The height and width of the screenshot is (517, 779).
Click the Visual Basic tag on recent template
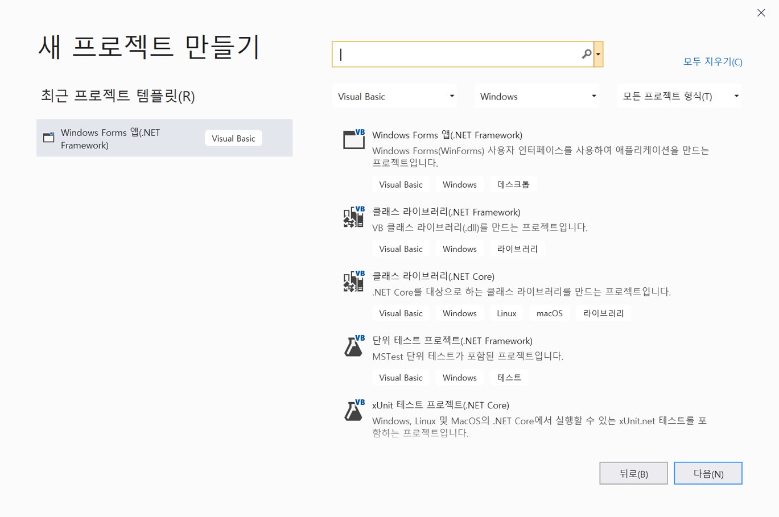pyautogui.click(x=233, y=138)
